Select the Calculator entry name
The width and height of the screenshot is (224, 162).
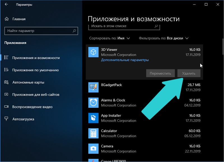point(109,131)
